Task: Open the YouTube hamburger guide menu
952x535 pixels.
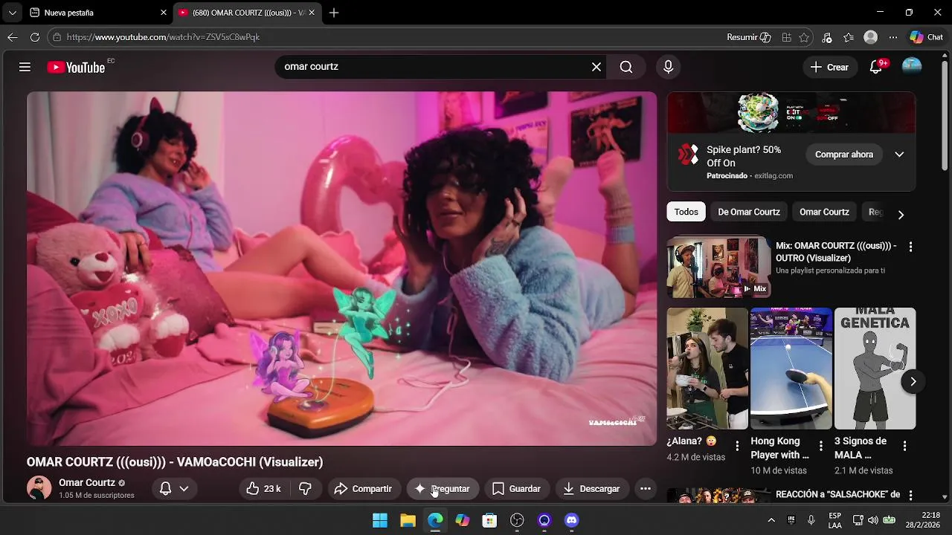Action: click(x=25, y=67)
